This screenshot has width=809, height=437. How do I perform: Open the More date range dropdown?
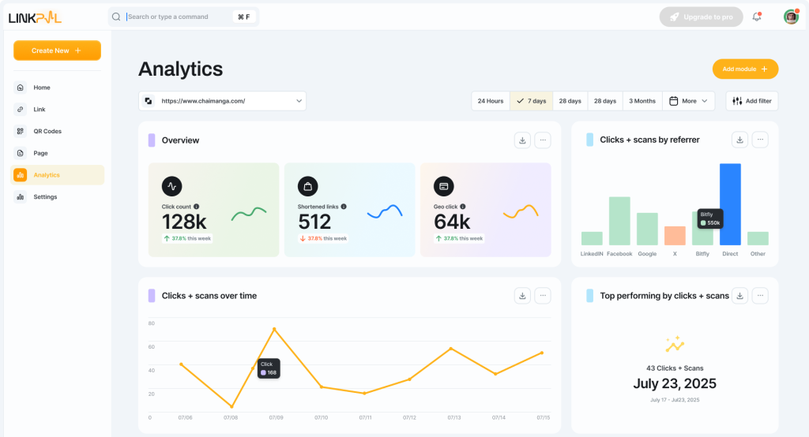(x=688, y=101)
